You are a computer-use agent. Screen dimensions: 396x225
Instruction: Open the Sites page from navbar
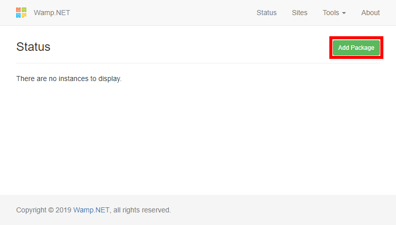click(x=300, y=13)
